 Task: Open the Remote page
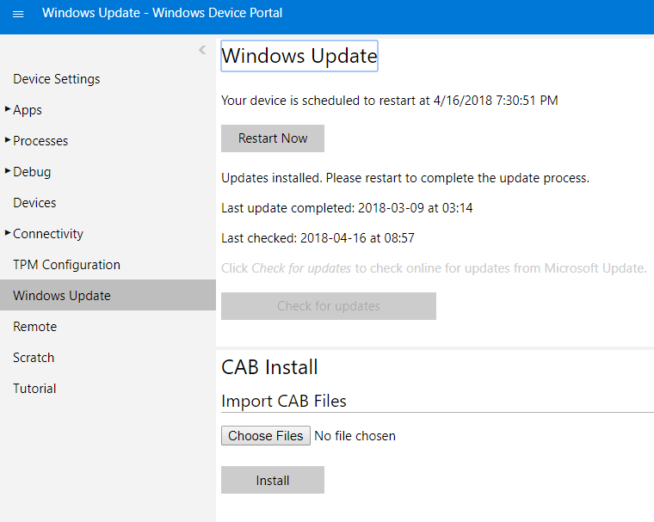(34, 327)
